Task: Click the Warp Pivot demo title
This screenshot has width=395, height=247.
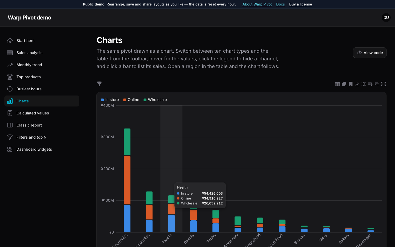Action: [29, 18]
